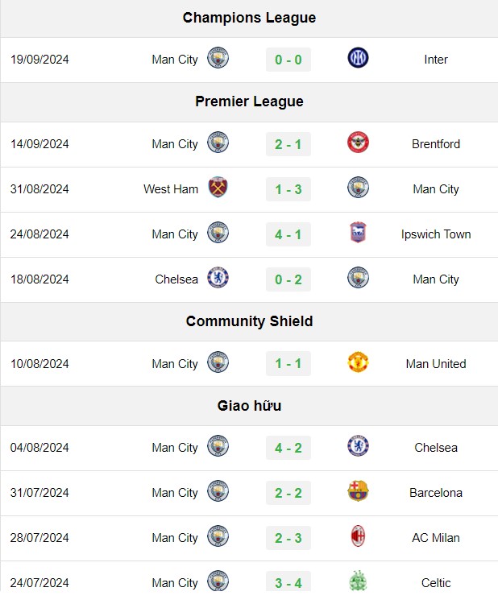Open the 3 - 4 score versus Celtic
Image resolution: width=498 pixels, height=604 pixels.
pyautogui.click(x=288, y=583)
